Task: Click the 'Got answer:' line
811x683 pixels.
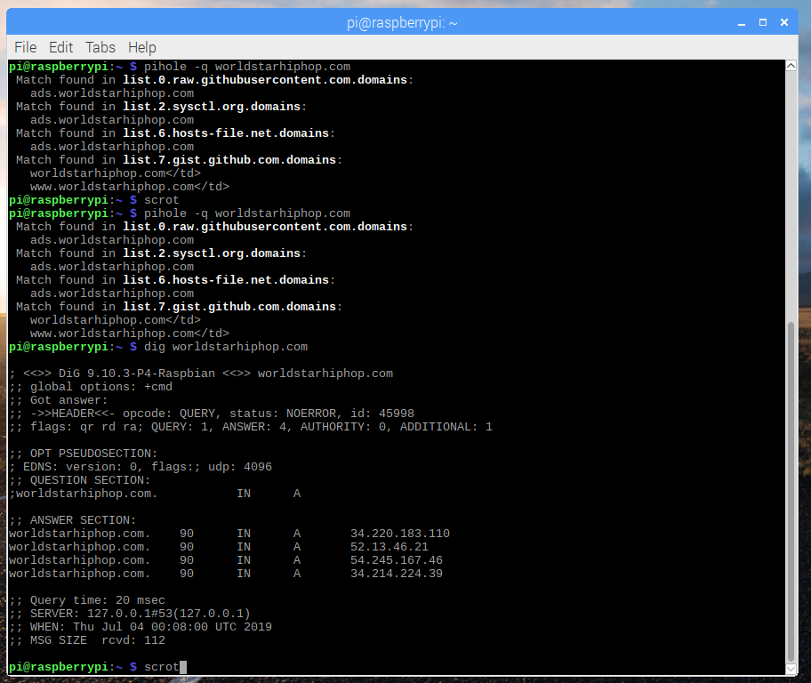Action: click(x=59, y=400)
